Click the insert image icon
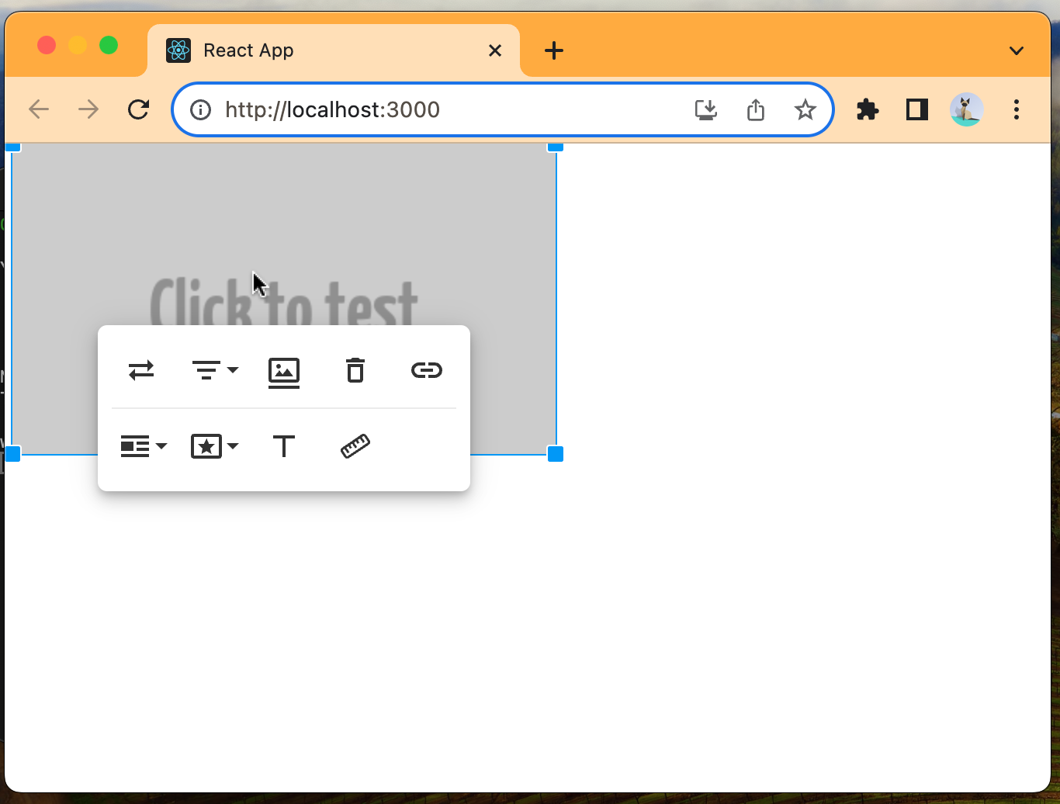The image size is (1060, 804). 284,372
